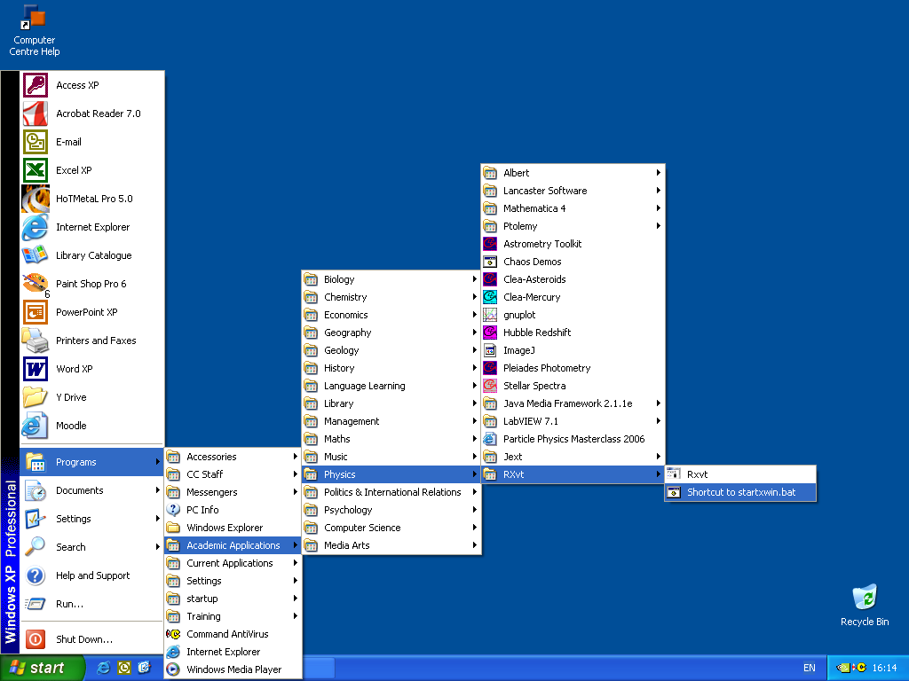This screenshot has height=681, width=909.
Task: Choose Shut Down... from Start menu
Action: (x=91, y=639)
